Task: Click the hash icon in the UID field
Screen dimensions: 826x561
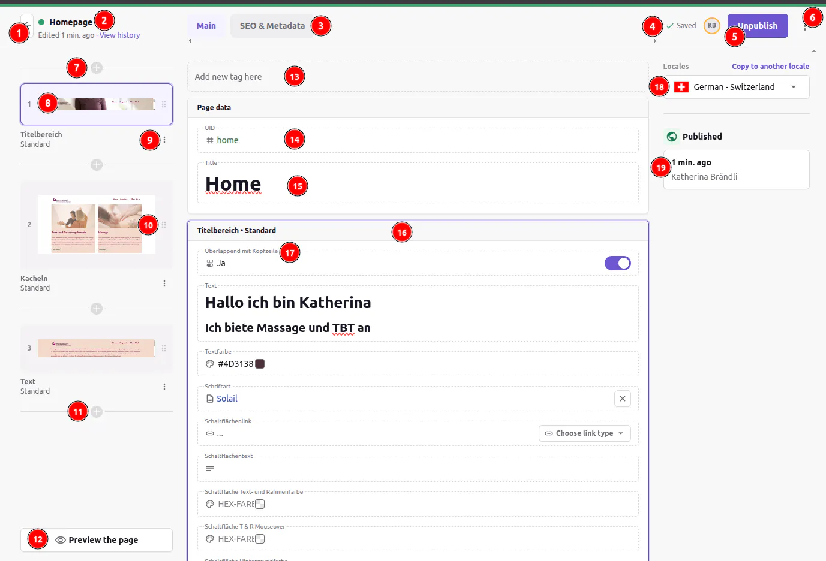Action: point(210,140)
